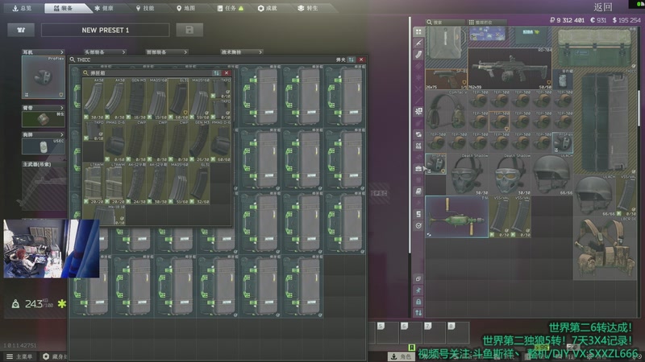
Task: Select the weapons filter icon in stash sidebar
Action: click(418, 43)
